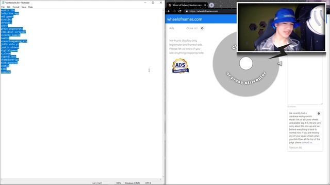Minimize the Notepad window
Image resolution: width=330 pixels, height=185 pixels.
(x=145, y=3)
